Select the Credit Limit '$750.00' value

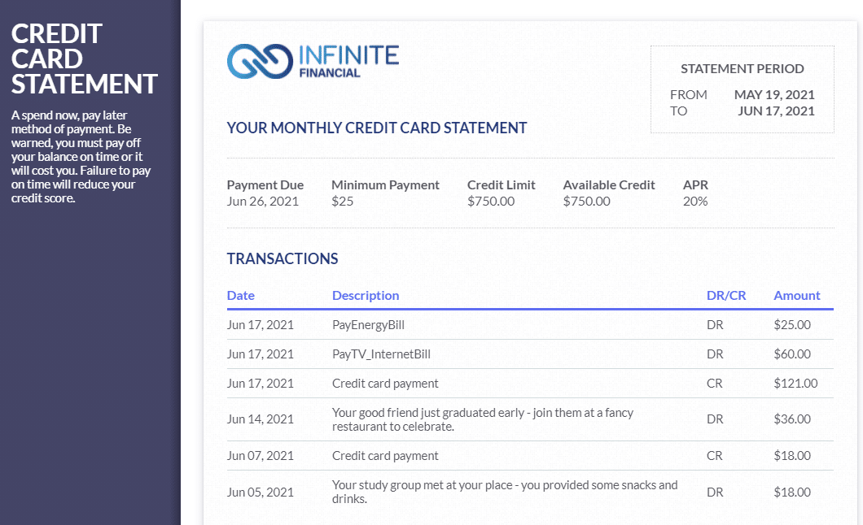(x=491, y=201)
